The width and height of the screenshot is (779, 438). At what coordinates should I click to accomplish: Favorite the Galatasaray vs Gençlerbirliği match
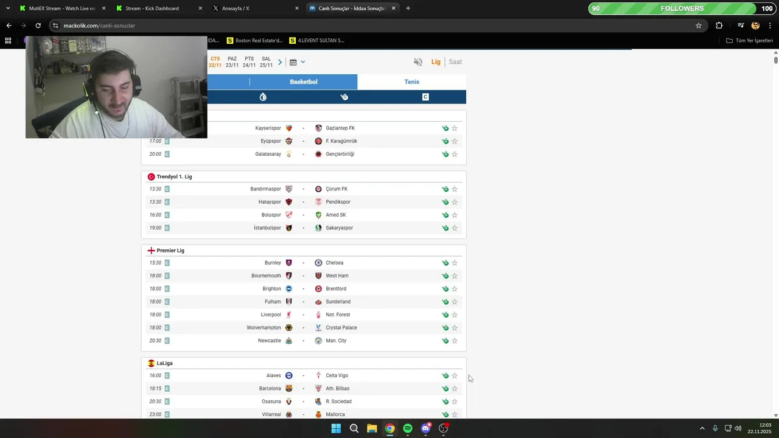click(x=455, y=155)
